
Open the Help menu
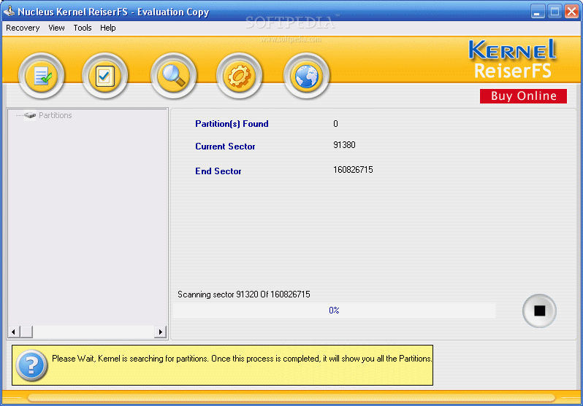108,28
